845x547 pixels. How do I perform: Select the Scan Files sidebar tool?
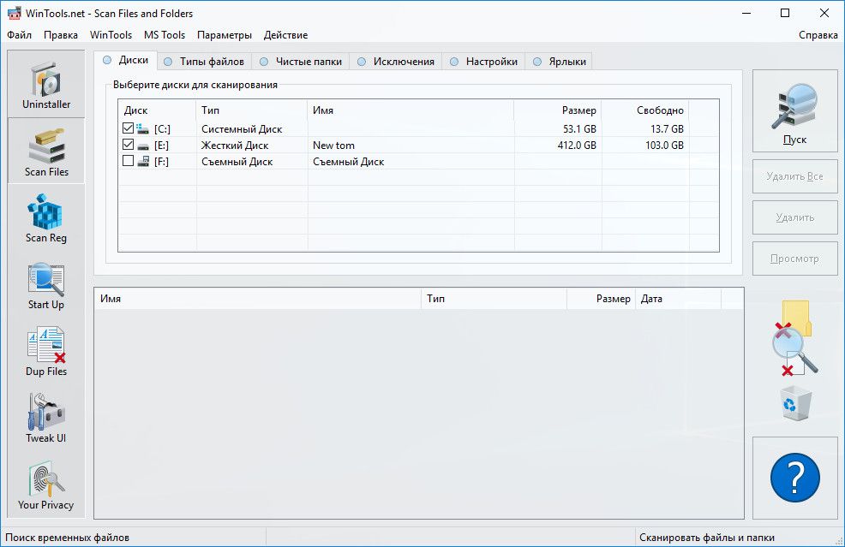tap(46, 152)
